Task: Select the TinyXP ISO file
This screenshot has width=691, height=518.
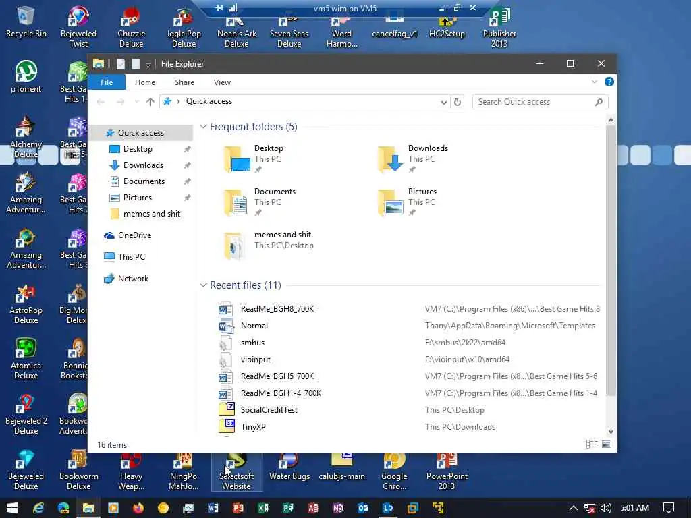Action: coord(253,427)
